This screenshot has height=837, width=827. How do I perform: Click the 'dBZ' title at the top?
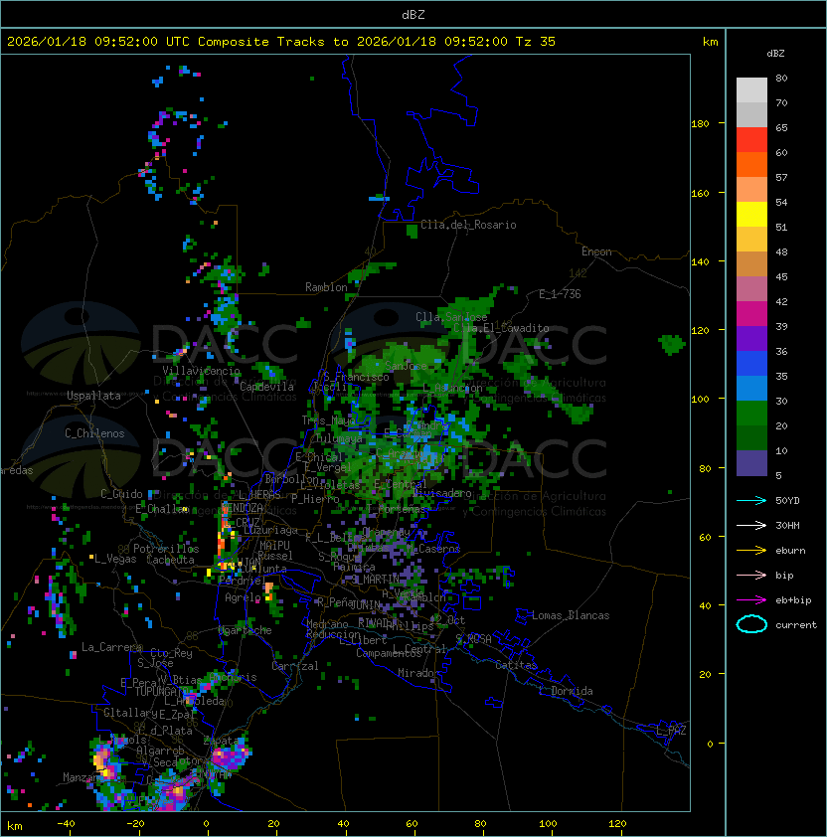pos(413,14)
